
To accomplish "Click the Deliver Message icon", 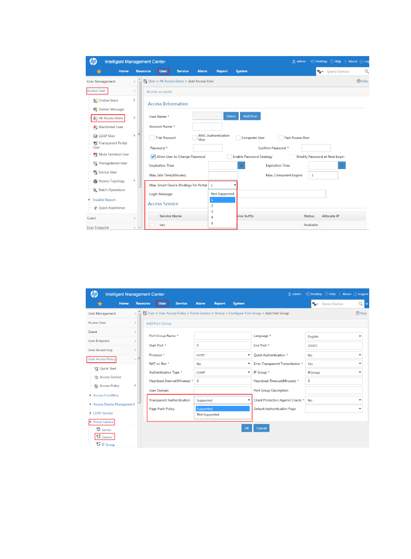I will coord(95,110).
